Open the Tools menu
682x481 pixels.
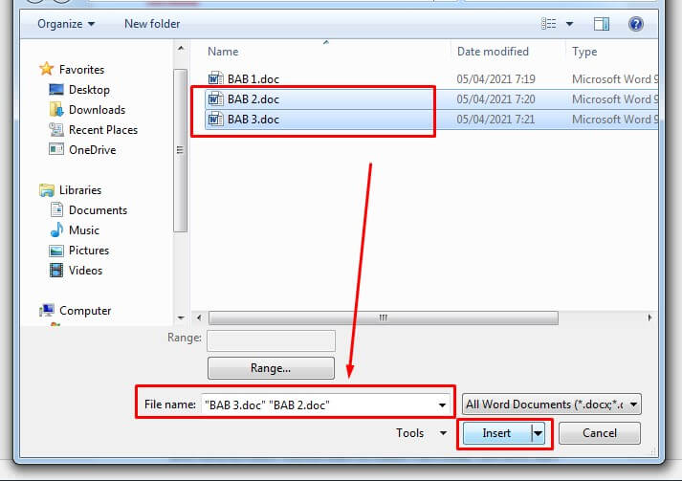421,433
